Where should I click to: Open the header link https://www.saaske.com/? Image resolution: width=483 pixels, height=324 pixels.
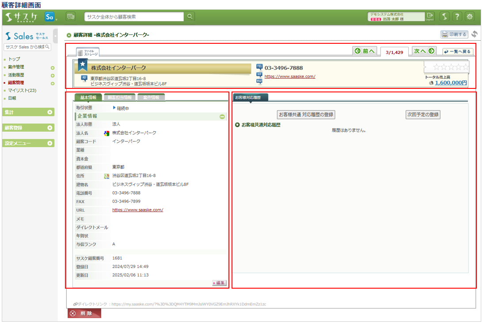click(290, 76)
